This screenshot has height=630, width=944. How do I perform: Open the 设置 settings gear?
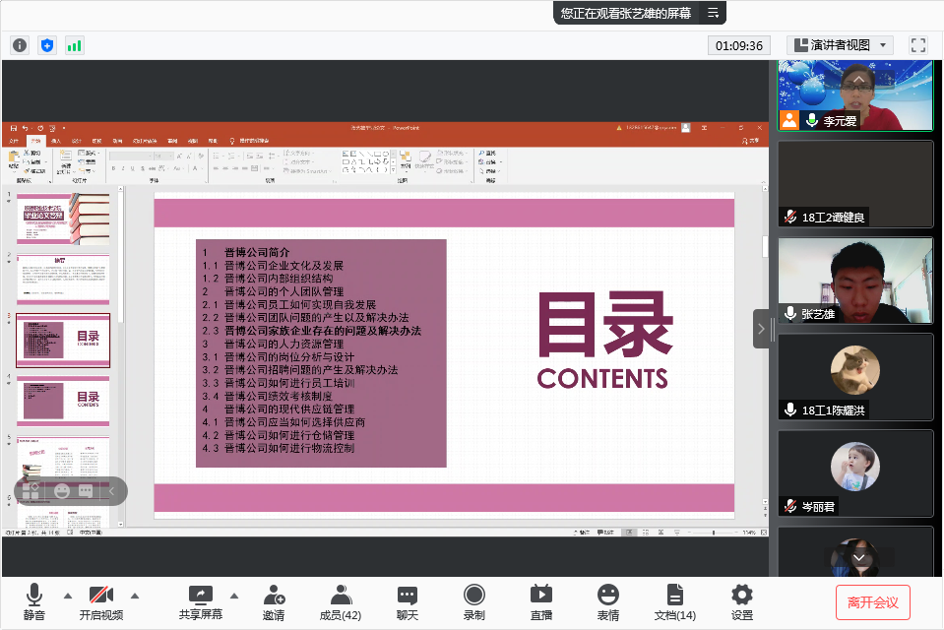(x=741, y=602)
